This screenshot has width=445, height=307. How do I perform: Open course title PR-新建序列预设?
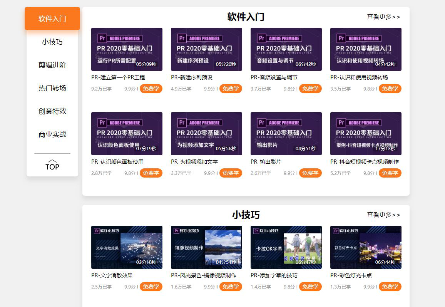tap(192, 77)
